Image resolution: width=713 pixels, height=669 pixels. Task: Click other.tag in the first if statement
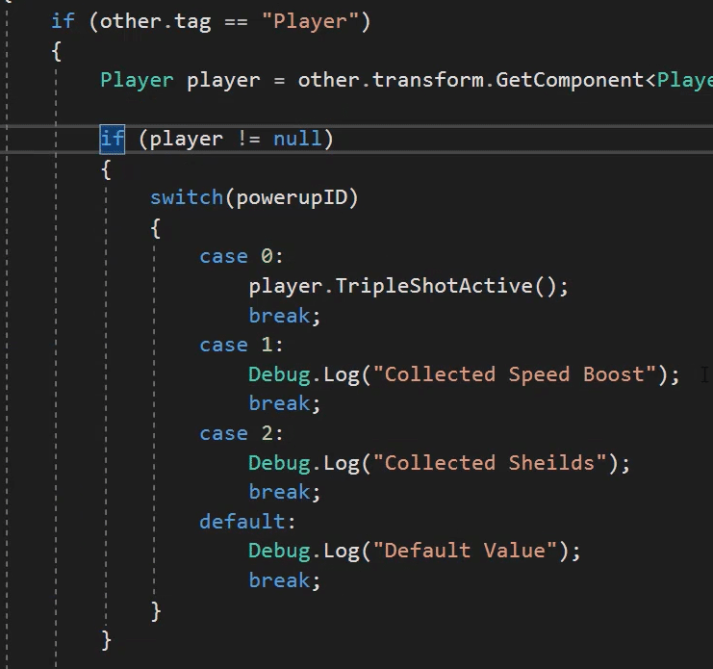click(x=156, y=22)
